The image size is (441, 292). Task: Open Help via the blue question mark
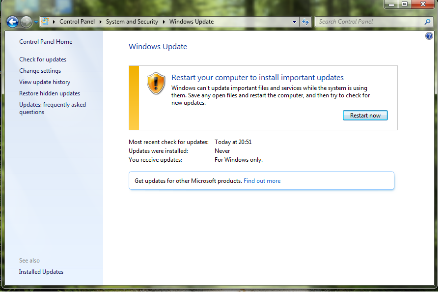429,36
